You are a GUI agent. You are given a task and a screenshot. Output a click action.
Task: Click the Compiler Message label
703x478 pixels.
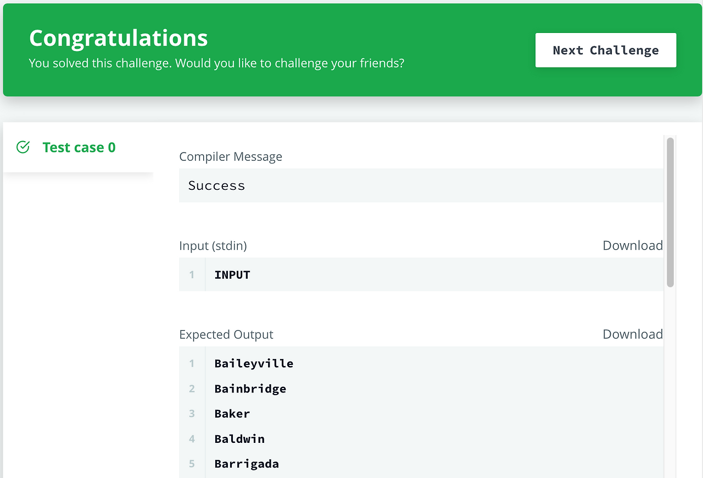tap(230, 156)
